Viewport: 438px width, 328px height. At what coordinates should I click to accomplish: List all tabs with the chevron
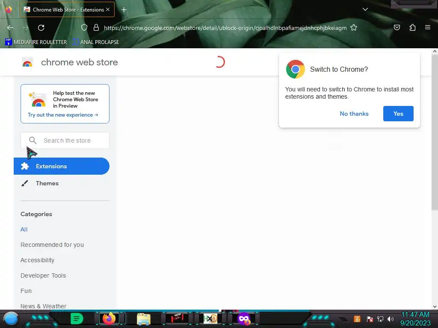(x=365, y=9)
